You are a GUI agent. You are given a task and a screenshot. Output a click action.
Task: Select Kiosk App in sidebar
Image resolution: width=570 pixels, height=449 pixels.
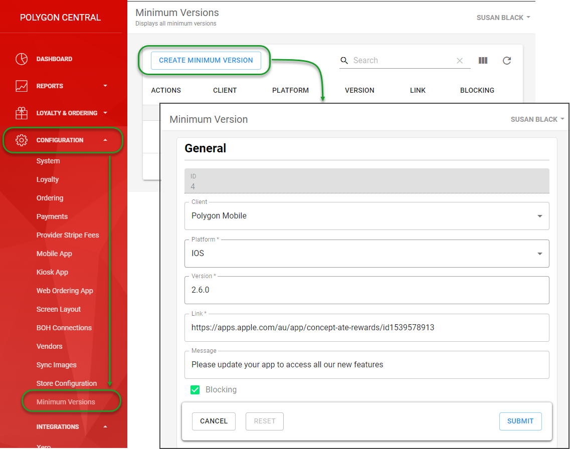click(52, 272)
